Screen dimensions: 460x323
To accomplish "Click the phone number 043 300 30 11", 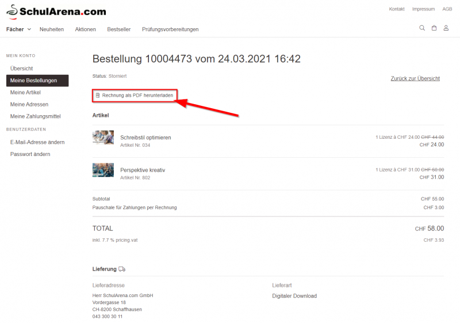I will (x=108, y=317).
